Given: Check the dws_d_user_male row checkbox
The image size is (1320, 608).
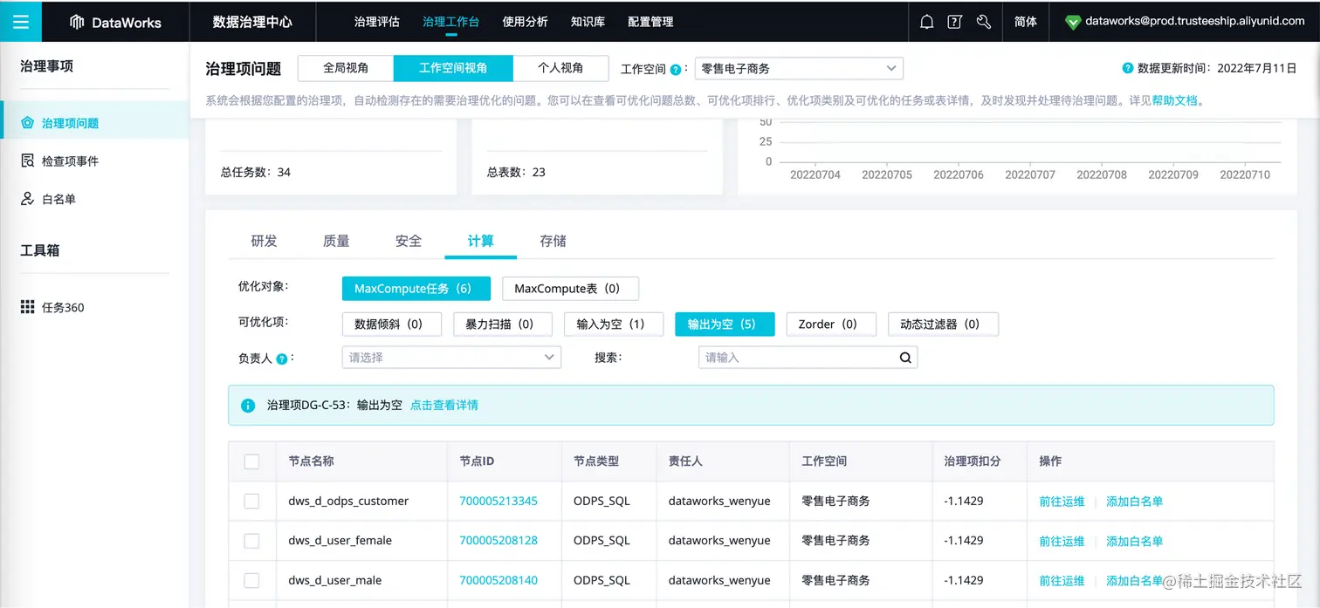Looking at the screenshot, I should tap(251, 580).
